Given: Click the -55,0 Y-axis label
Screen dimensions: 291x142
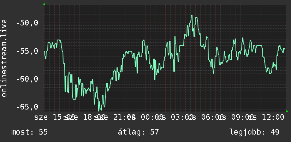Looking at the screenshot, I should pyautogui.click(x=27, y=51).
